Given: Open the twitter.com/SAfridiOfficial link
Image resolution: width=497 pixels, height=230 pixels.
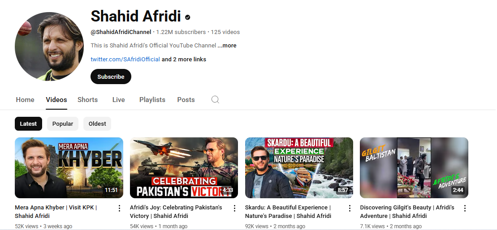Looking at the screenshot, I should coord(125,60).
